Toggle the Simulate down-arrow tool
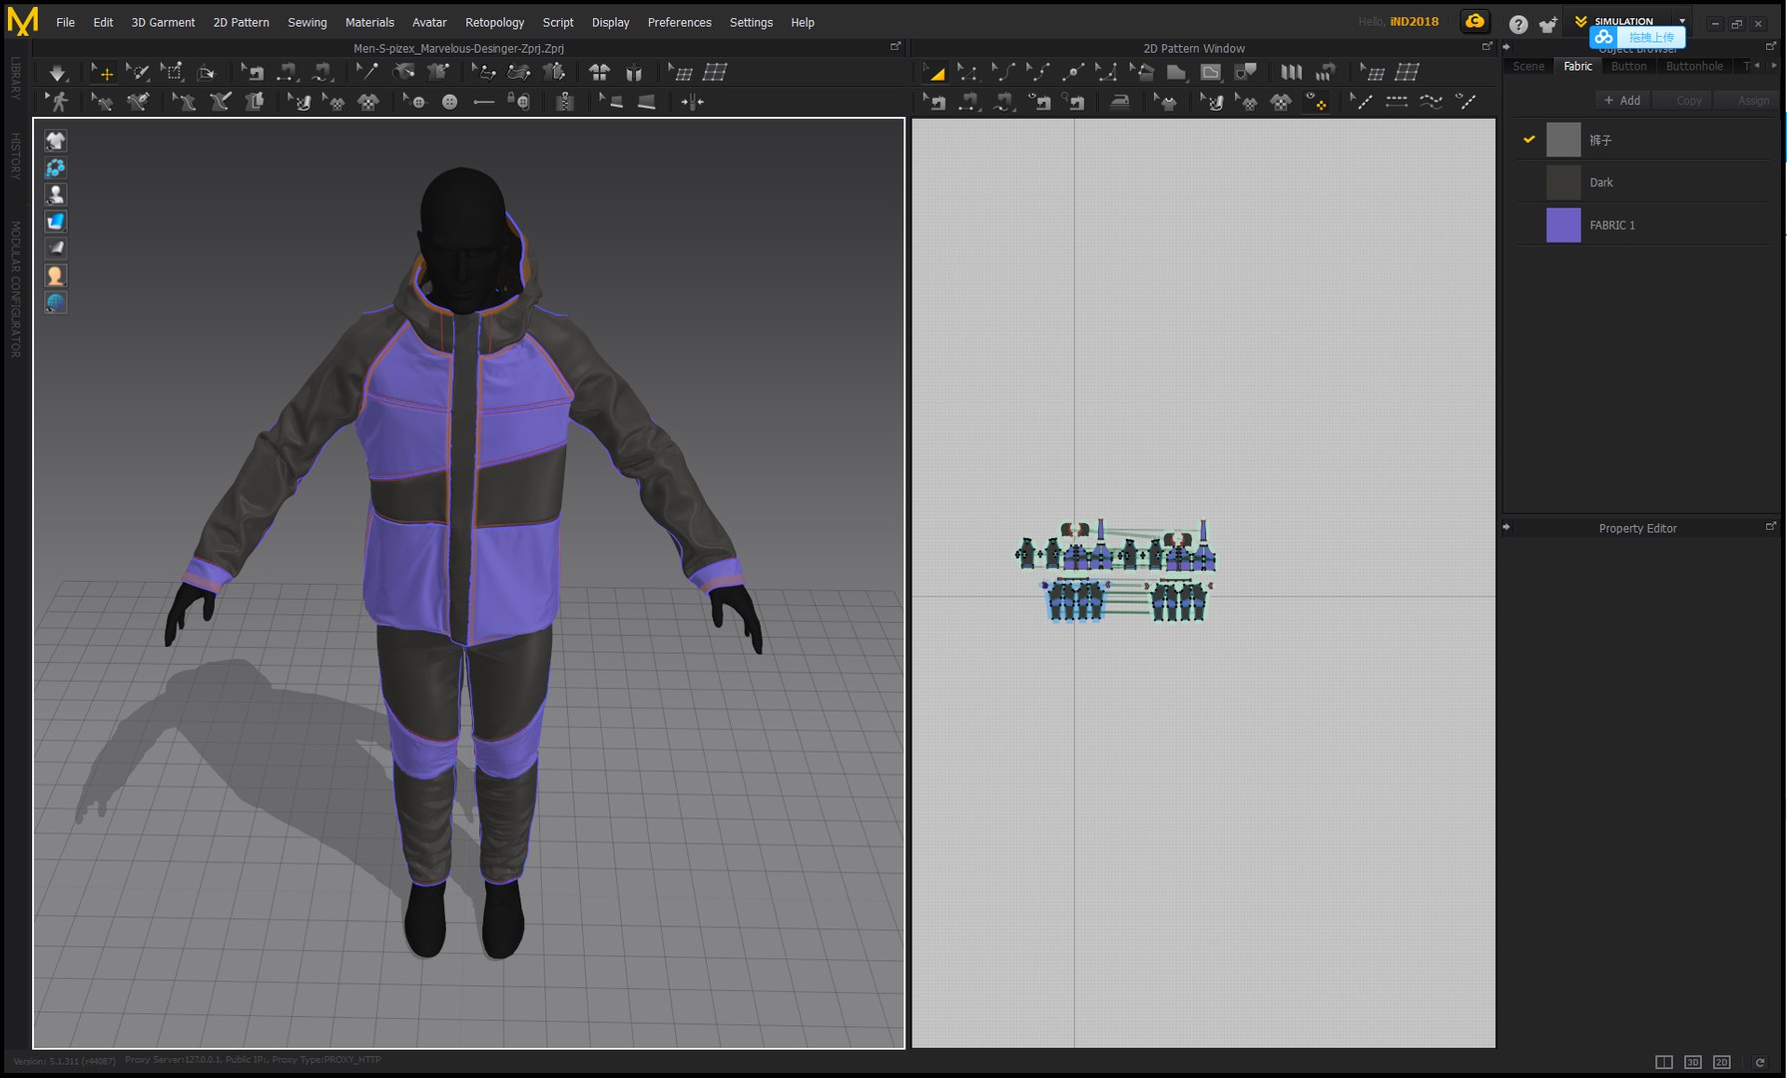This screenshot has height=1078, width=1787. click(58, 72)
